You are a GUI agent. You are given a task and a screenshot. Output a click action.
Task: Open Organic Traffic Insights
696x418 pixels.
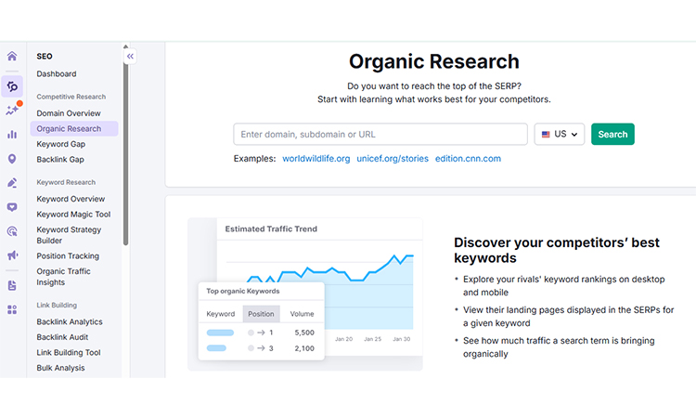63,277
